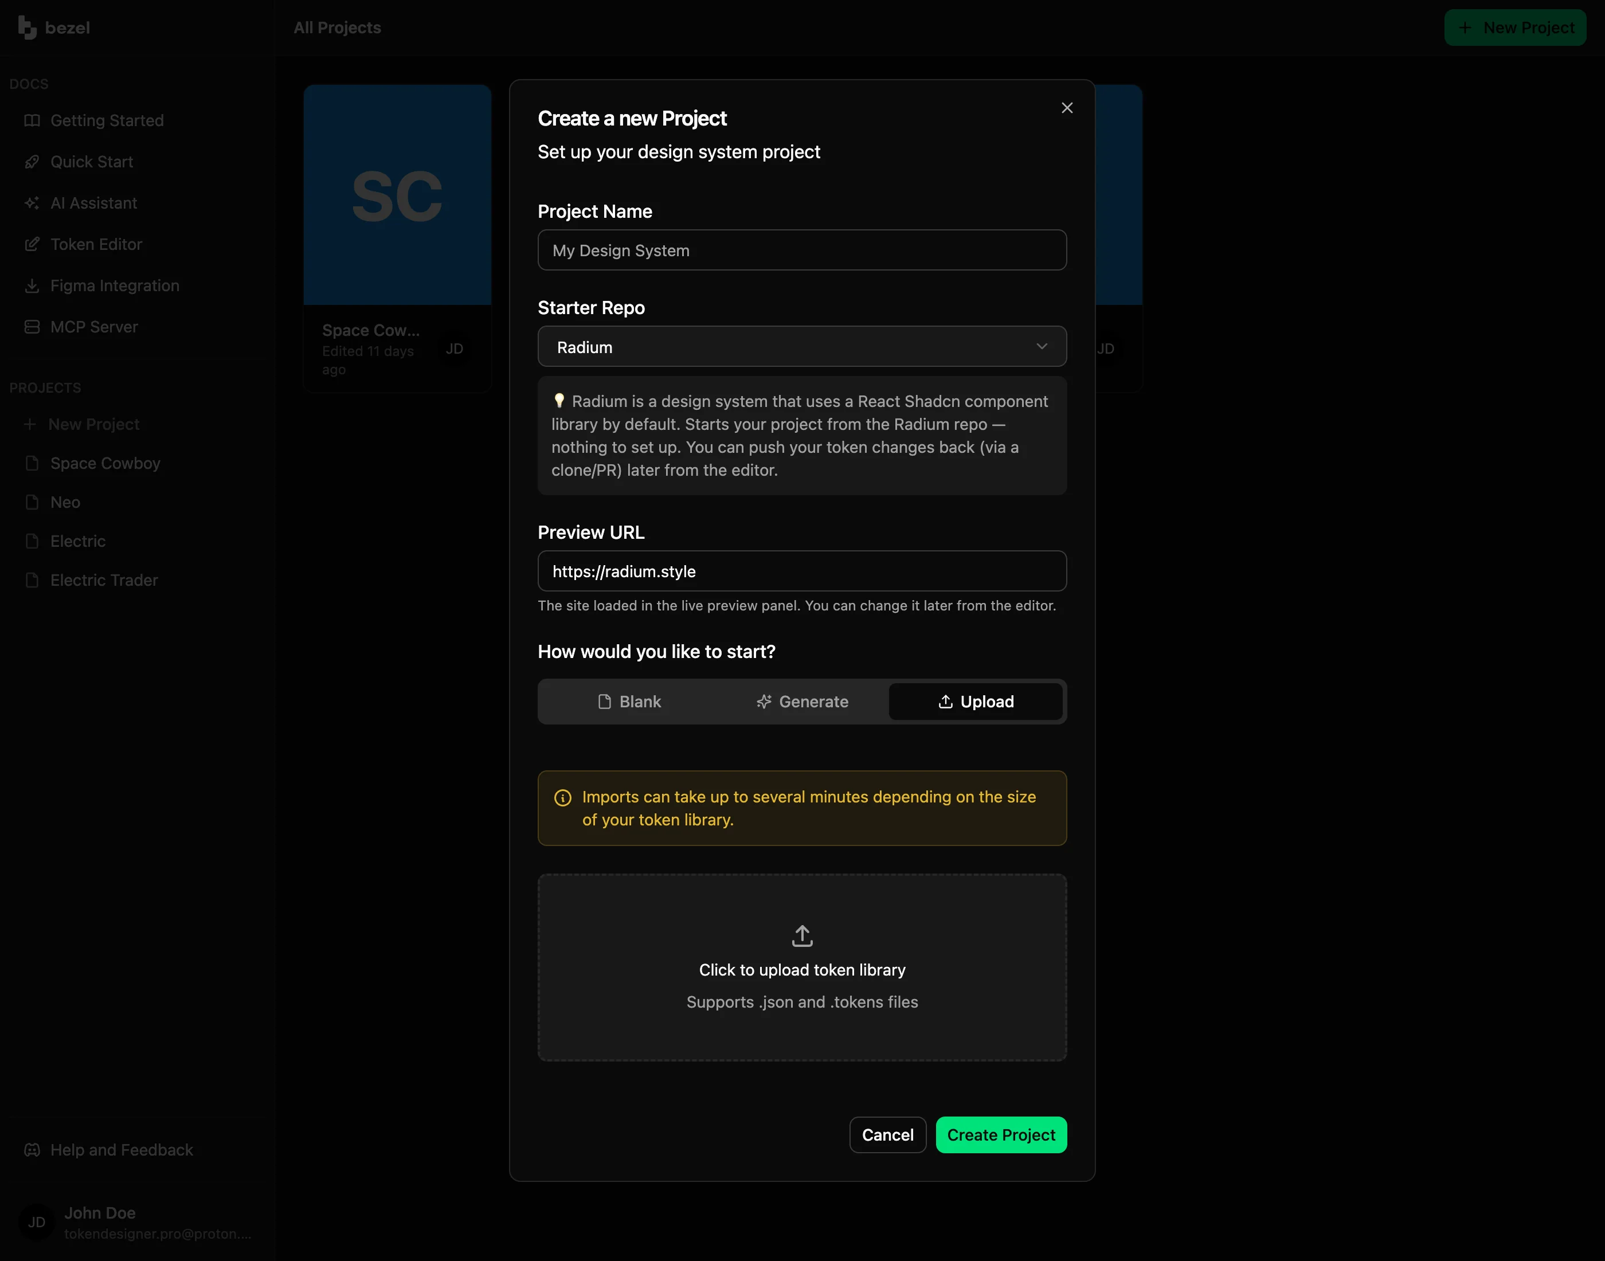Open the Starter Repo Radium dropdown
The height and width of the screenshot is (1261, 1605).
coord(802,346)
